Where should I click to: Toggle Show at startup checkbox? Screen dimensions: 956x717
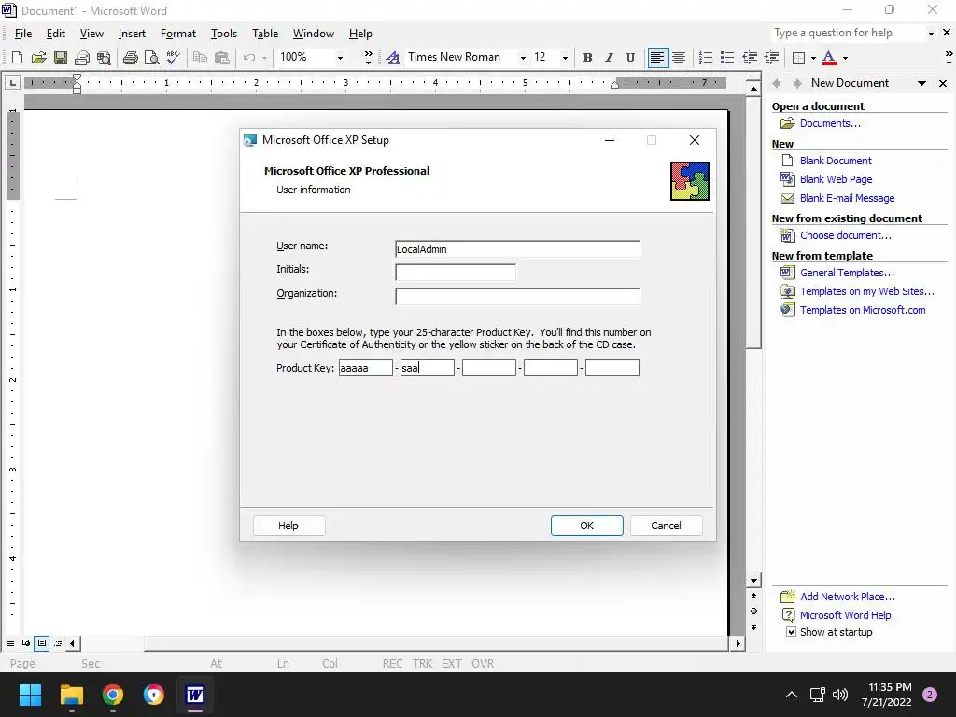coord(791,632)
